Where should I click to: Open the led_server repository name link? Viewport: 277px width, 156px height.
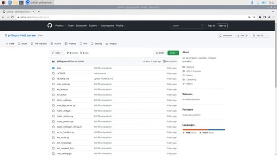click(x=29, y=36)
